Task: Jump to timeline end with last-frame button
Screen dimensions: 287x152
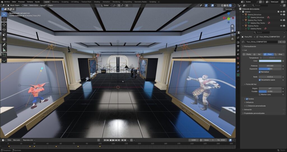Action: [x=119, y=140]
